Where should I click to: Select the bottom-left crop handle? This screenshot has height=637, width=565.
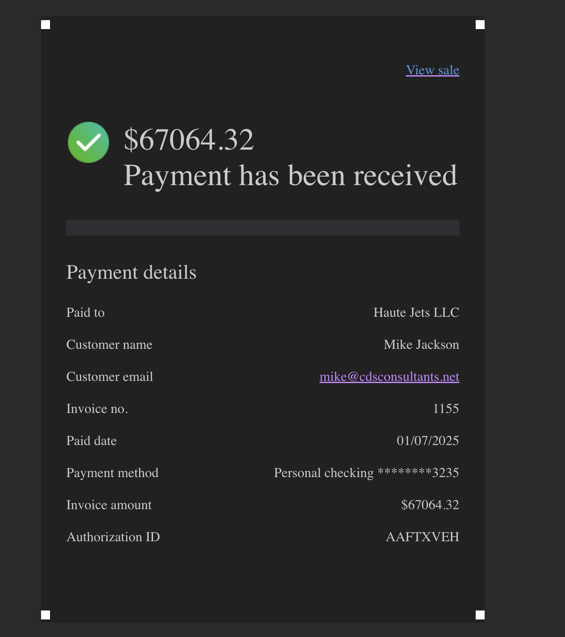(46, 615)
